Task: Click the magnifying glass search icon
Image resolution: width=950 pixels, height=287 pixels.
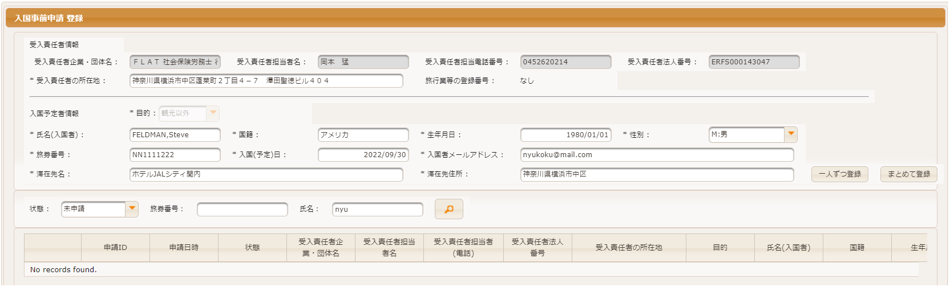Action: click(x=448, y=209)
